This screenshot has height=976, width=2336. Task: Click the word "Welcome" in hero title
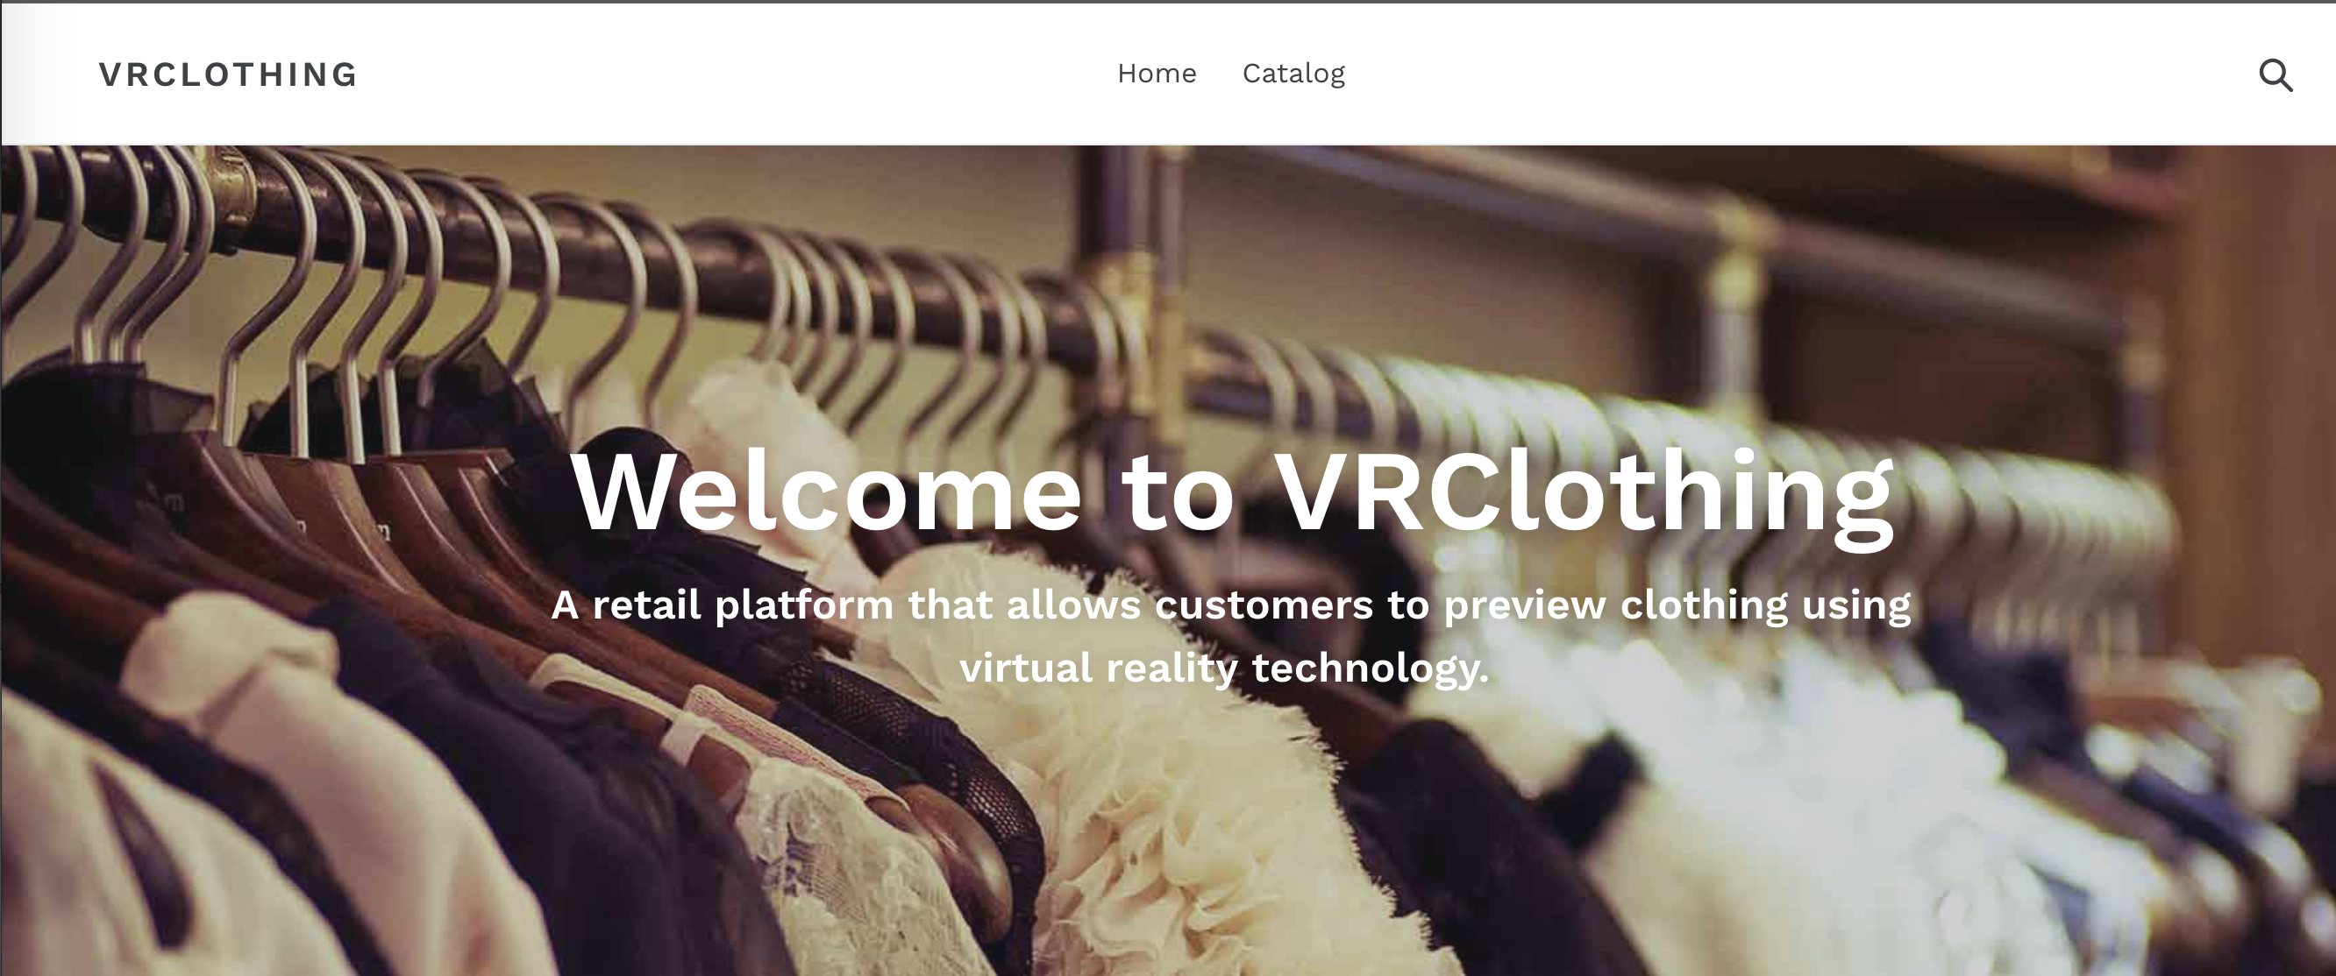(826, 492)
